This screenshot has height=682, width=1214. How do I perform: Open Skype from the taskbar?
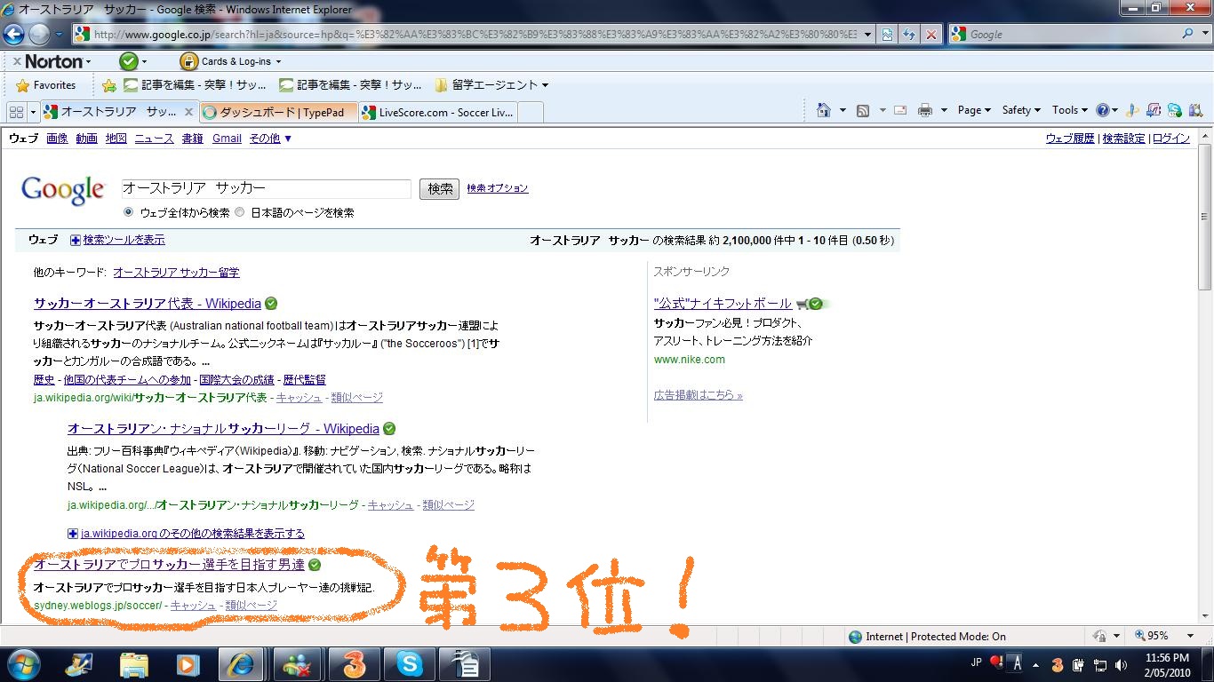(410, 664)
